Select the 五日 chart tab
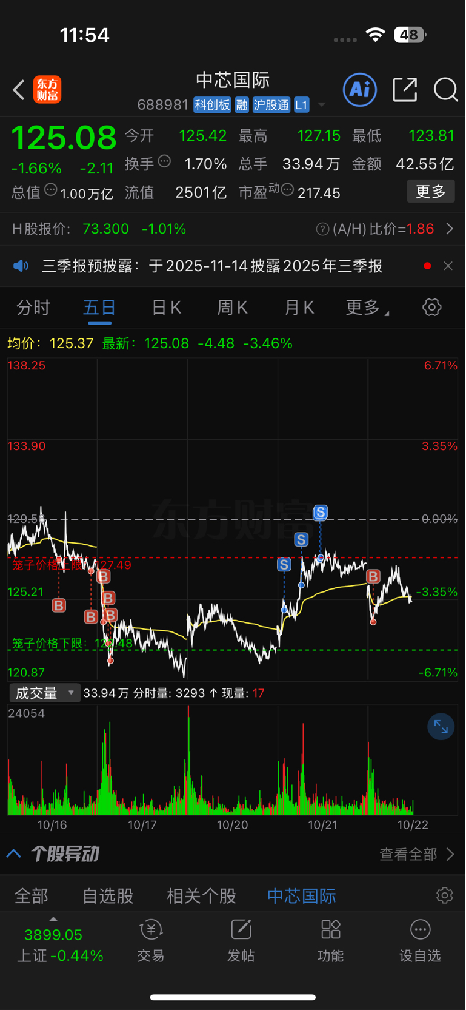The height and width of the screenshot is (1010, 466). [99, 308]
